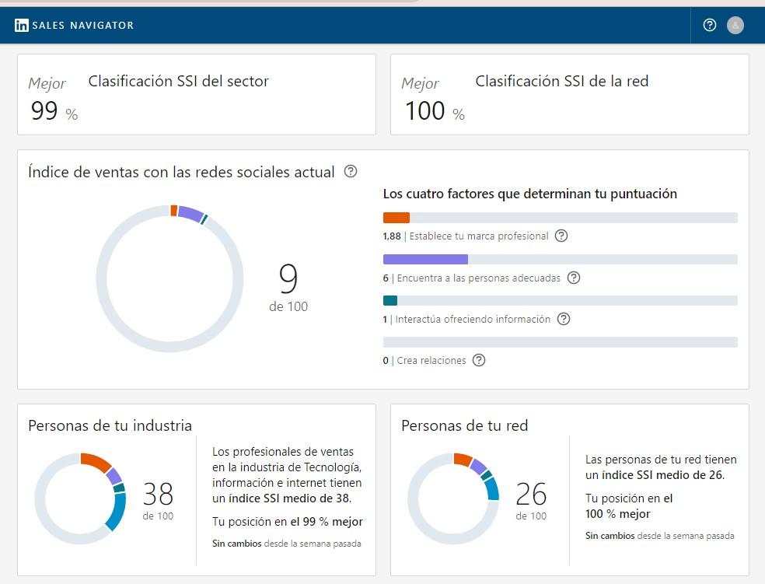
Task: Click help icon for Establece tu marca profesional
Action: click(561, 236)
